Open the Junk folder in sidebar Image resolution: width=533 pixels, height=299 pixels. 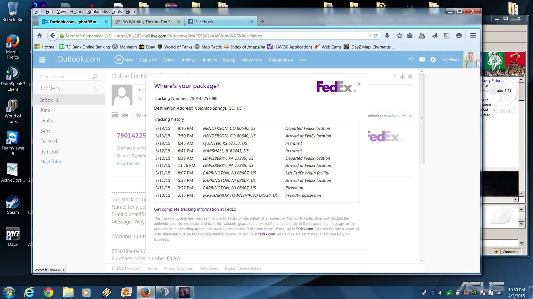pyautogui.click(x=45, y=110)
